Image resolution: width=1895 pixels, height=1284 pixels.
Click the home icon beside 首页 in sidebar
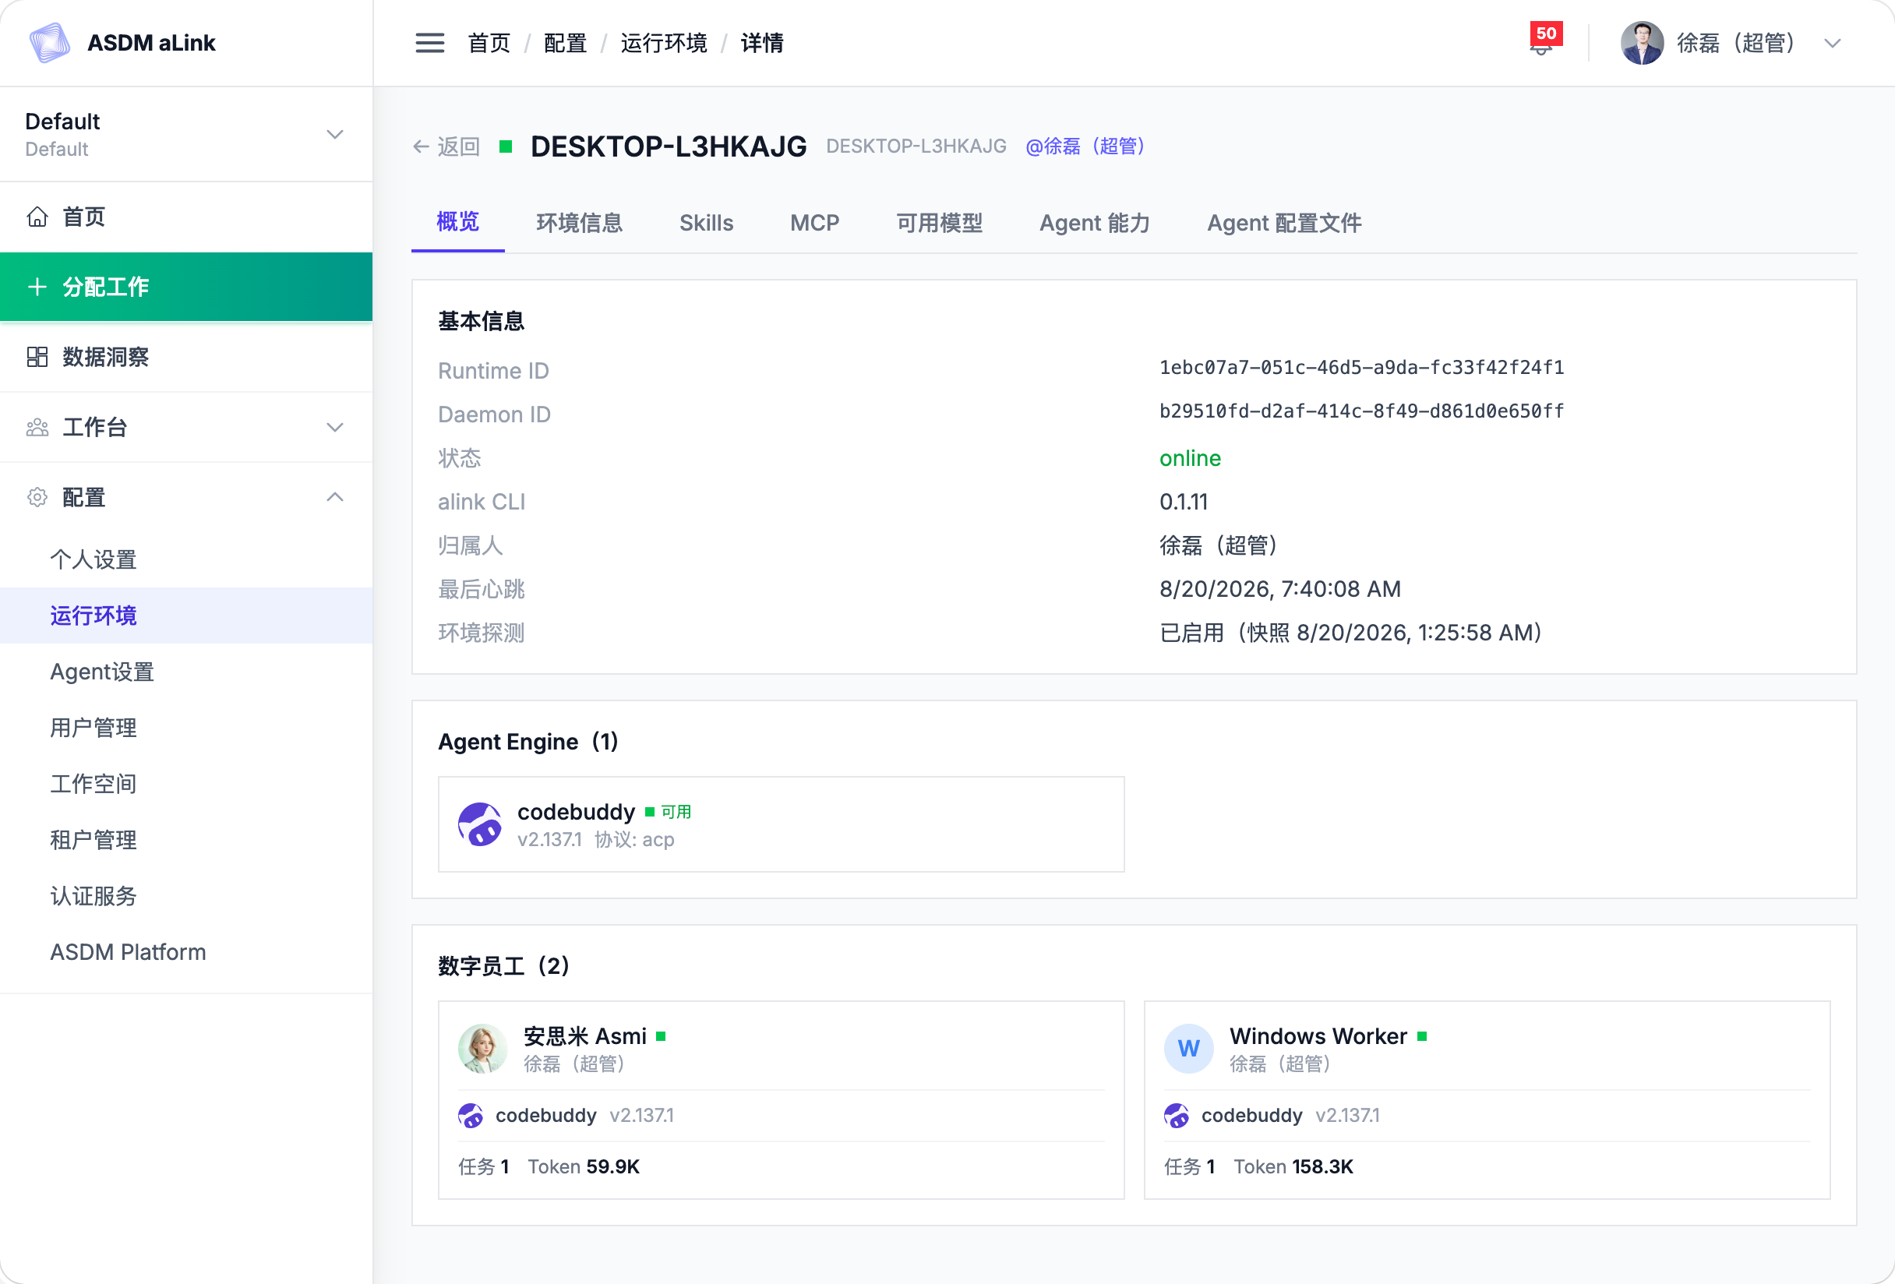click(x=37, y=217)
